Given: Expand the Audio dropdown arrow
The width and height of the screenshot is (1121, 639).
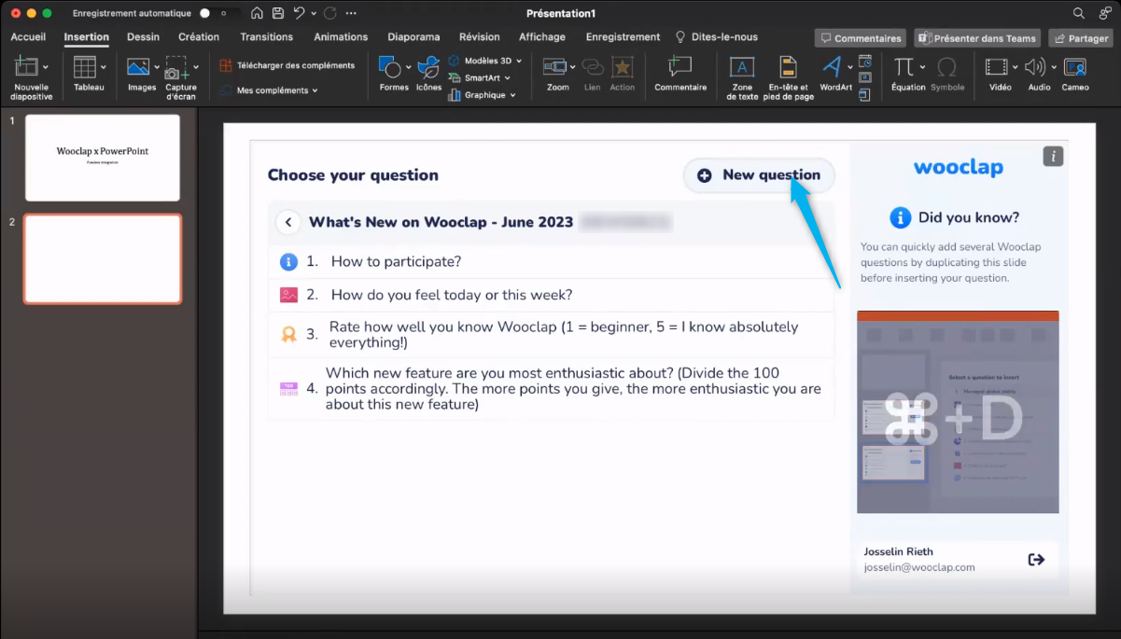Looking at the screenshot, I should coord(1054,67).
